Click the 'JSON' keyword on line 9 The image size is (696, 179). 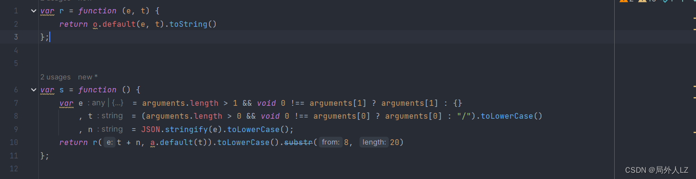[x=150, y=129]
